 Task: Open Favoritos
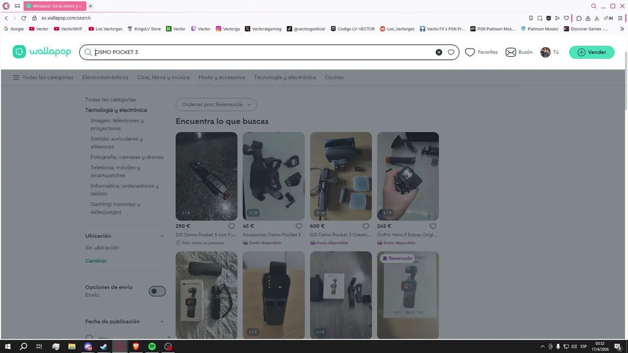(x=481, y=52)
